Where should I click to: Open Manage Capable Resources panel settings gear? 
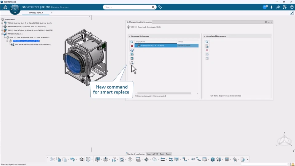tap(265, 22)
